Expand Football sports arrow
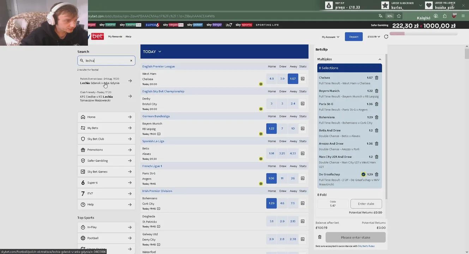This screenshot has width=469, height=254. point(130,238)
